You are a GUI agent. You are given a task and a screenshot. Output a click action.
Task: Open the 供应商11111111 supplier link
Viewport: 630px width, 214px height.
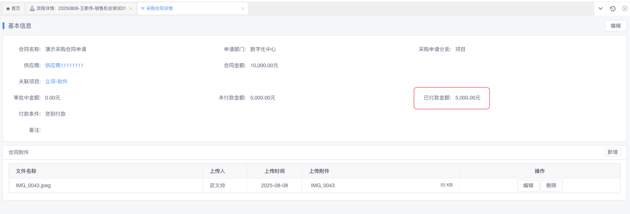coord(64,65)
